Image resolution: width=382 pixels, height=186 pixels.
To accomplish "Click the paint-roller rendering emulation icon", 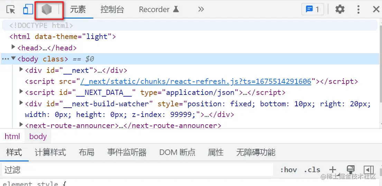I will click(x=350, y=169).
